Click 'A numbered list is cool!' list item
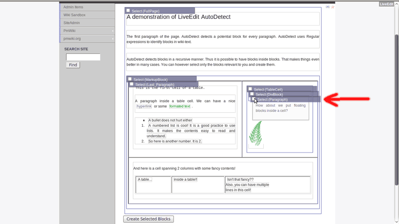Viewport: 399px width, 224px height. [x=191, y=131]
